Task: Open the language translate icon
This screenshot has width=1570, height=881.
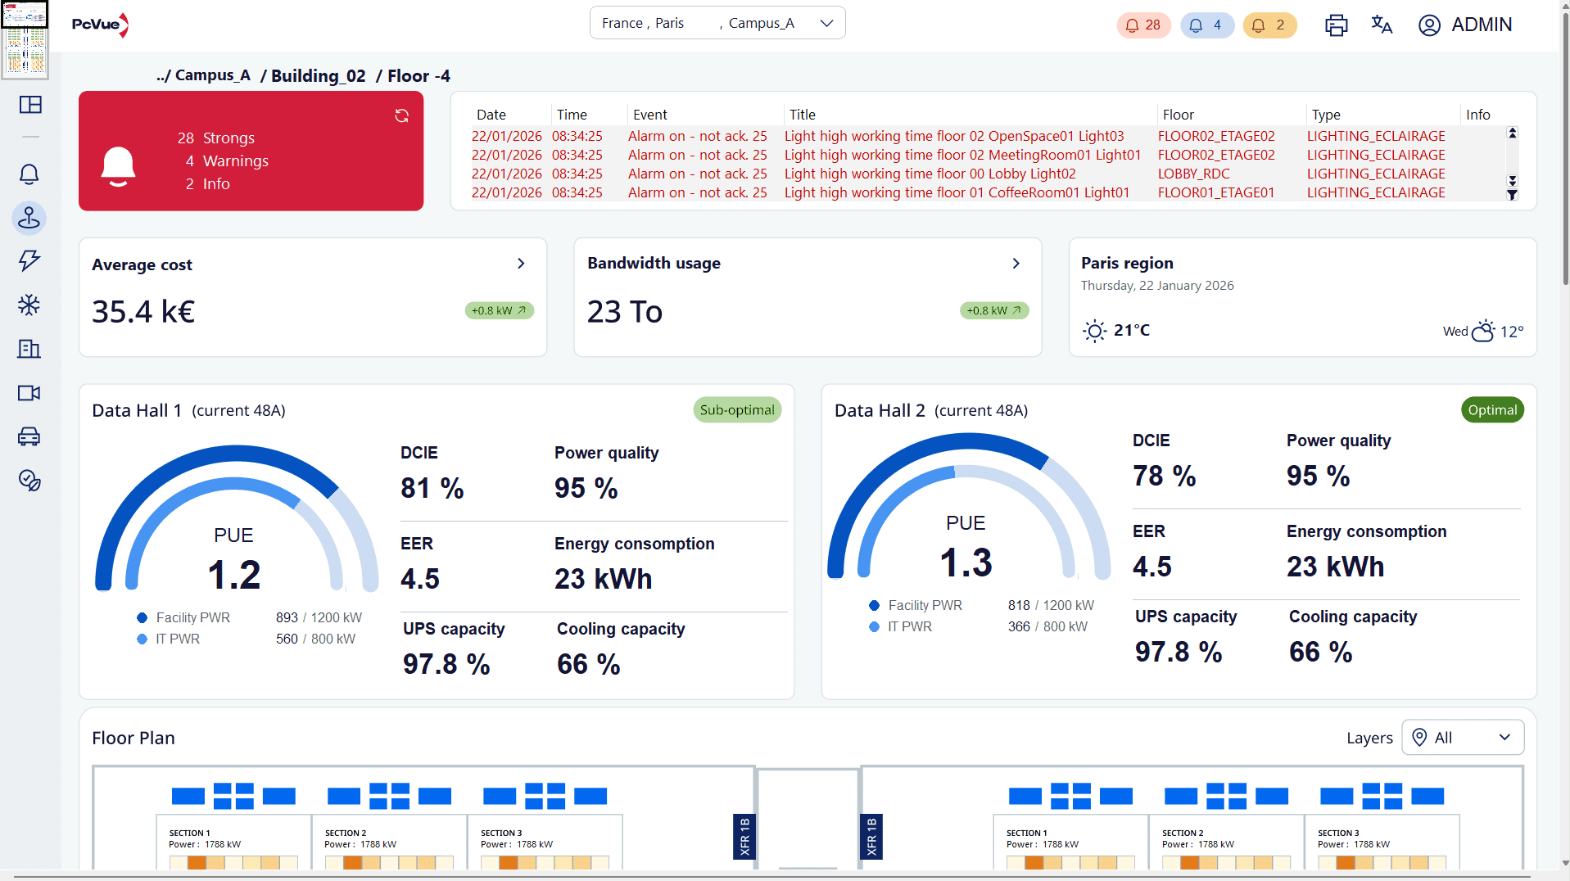Action: (1382, 25)
